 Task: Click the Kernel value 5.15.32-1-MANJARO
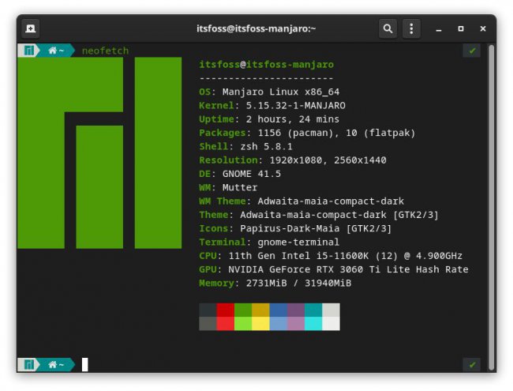coord(296,105)
